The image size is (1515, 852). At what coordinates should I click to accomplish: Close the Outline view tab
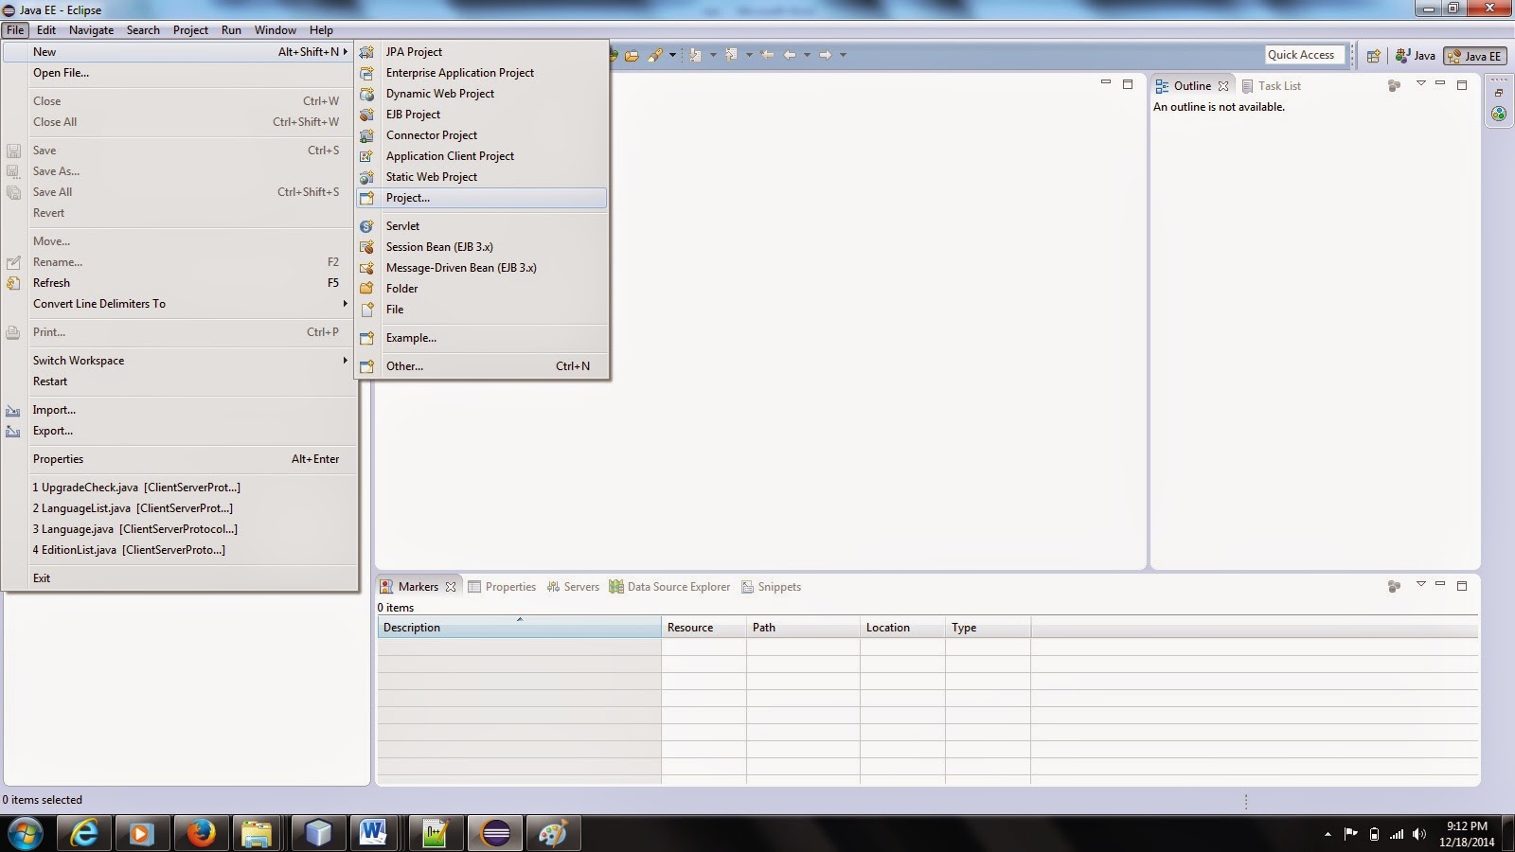[1223, 86]
